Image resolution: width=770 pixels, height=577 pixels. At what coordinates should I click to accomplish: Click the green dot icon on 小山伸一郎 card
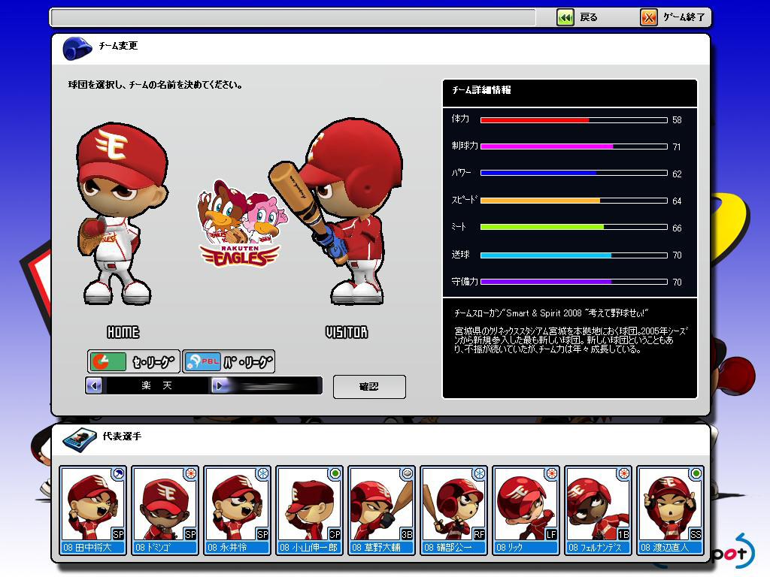(335, 474)
